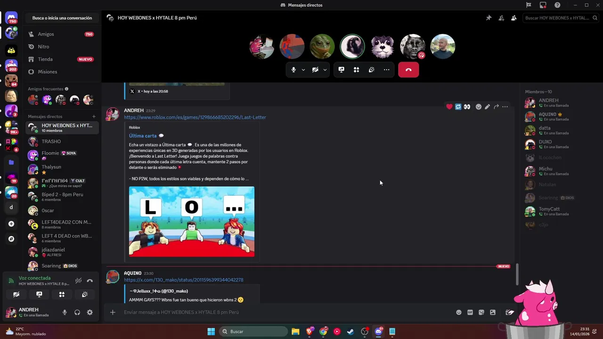This screenshot has width=603, height=339.
Task: Add heart reaction to ANDREH message
Action: click(x=449, y=107)
